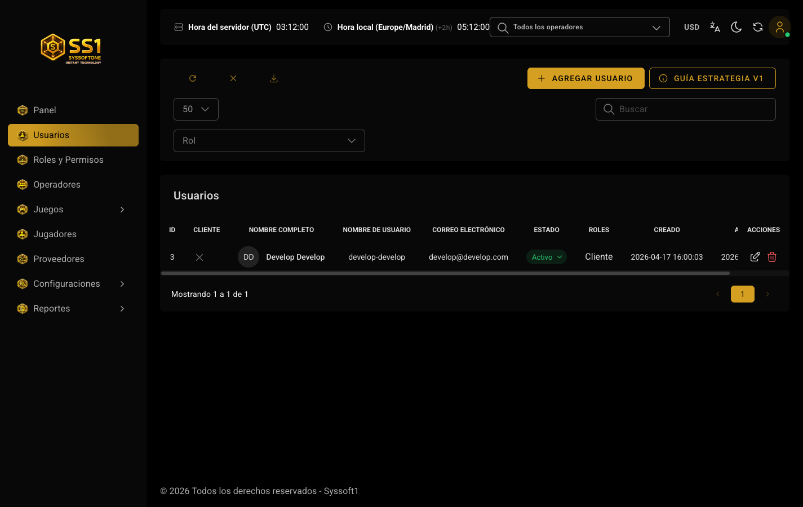Toggle dark mode moon icon

tap(736, 27)
